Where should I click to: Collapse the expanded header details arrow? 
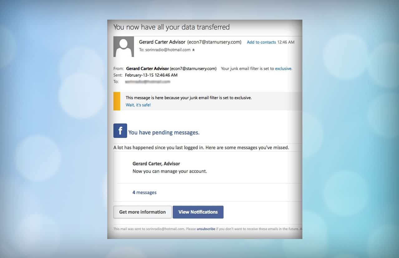pos(193,50)
